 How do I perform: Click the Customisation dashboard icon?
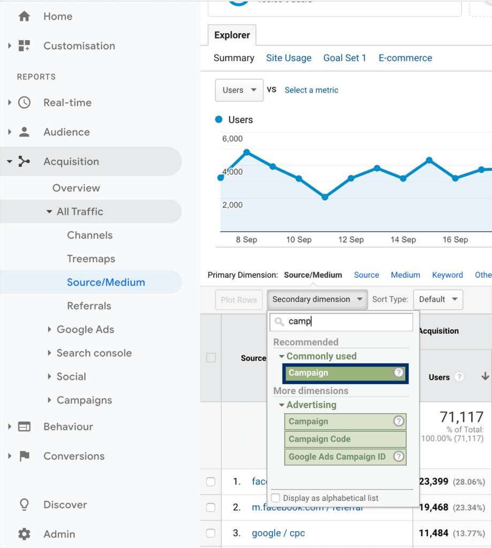pyautogui.click(x=24, y=46)
